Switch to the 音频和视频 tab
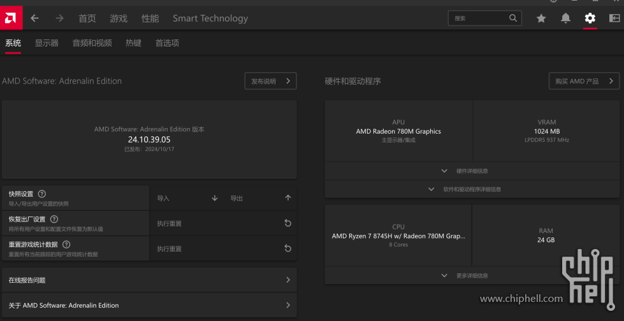Image resolution: width=624 pixels, height=321 pixels. click(92, 43)
